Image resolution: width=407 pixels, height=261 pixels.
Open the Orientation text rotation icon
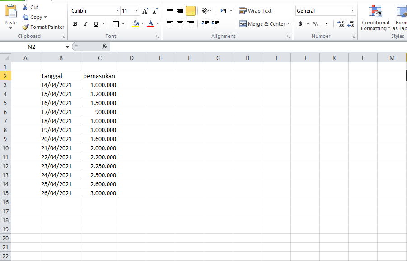pos(205,11)
